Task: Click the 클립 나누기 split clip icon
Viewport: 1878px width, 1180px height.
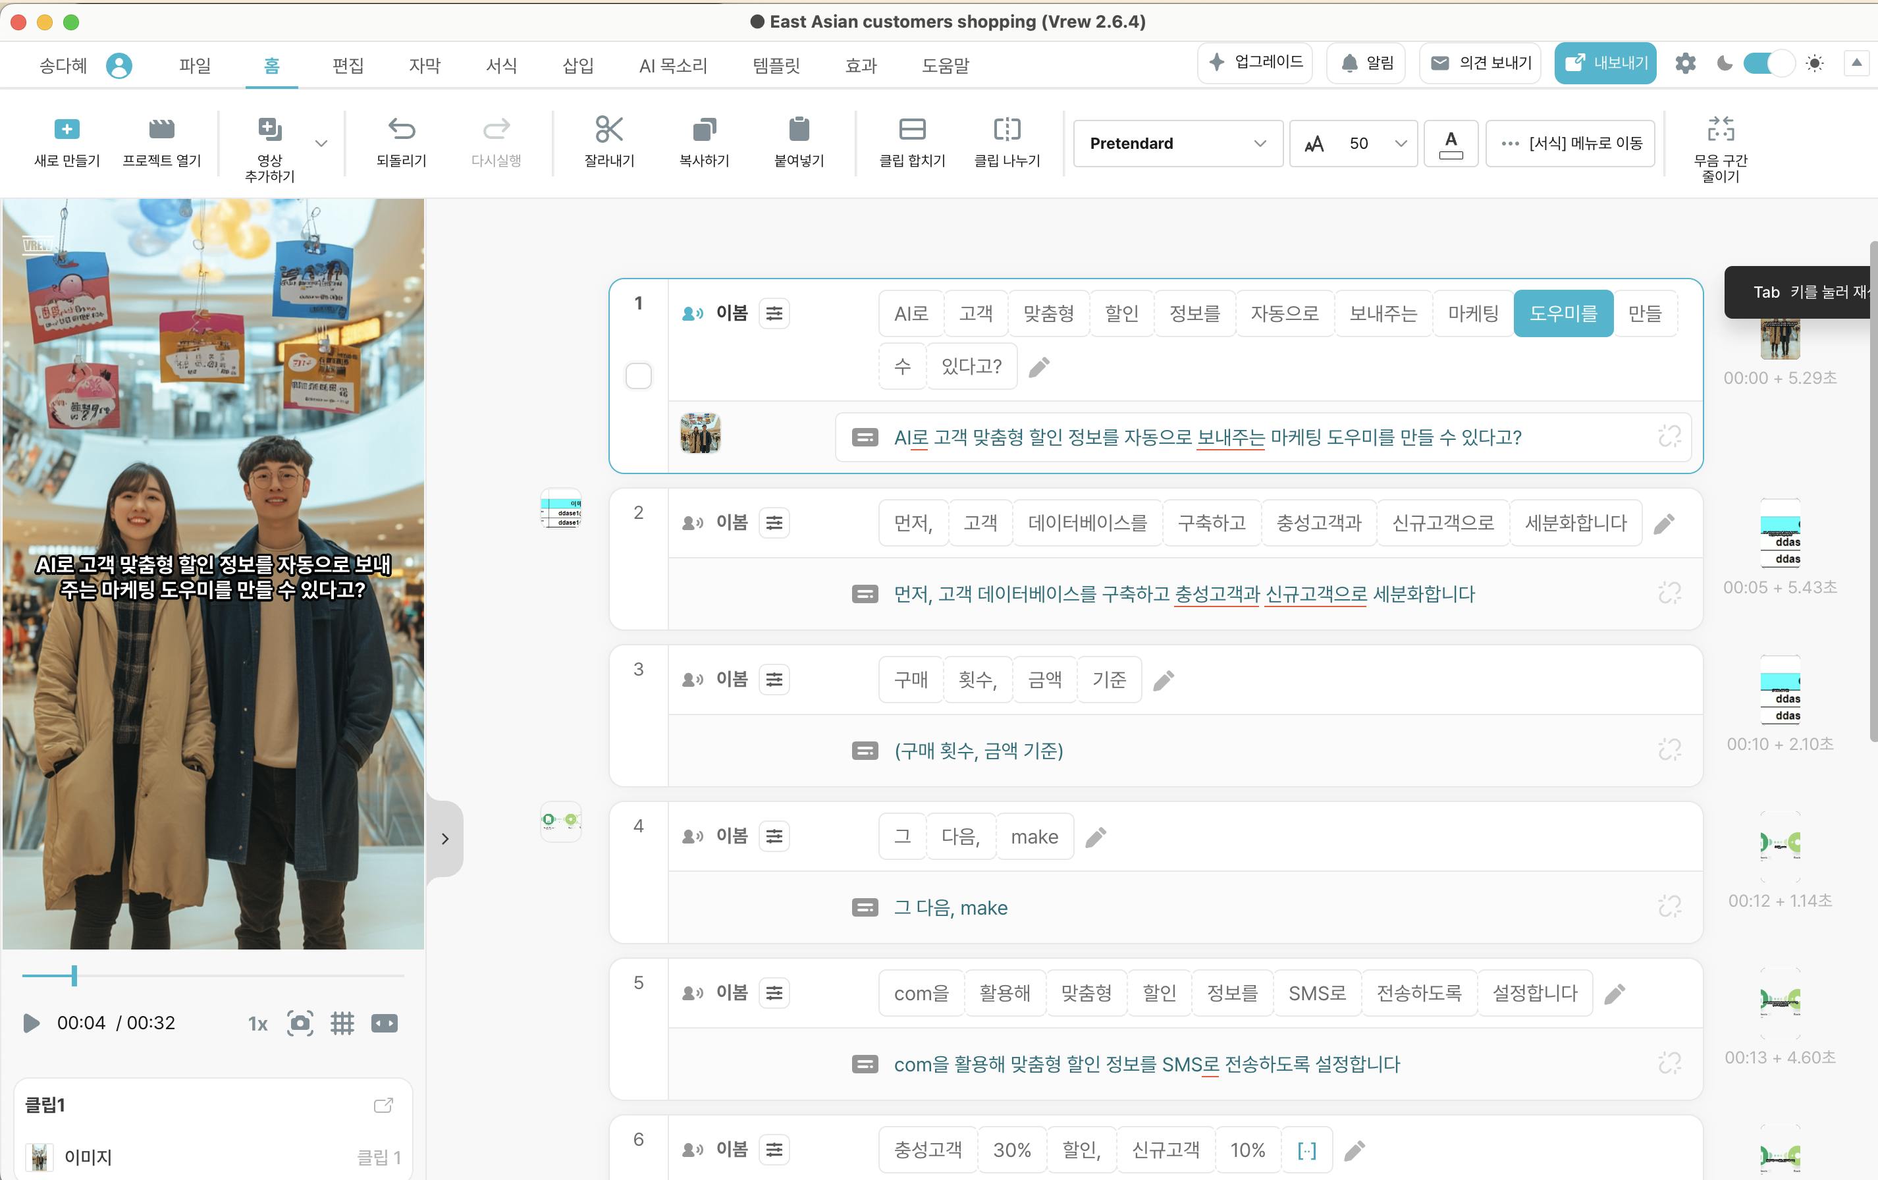Action: coord(1006,130)
